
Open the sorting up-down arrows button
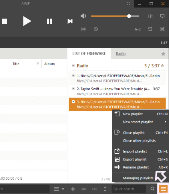(105, 189)
